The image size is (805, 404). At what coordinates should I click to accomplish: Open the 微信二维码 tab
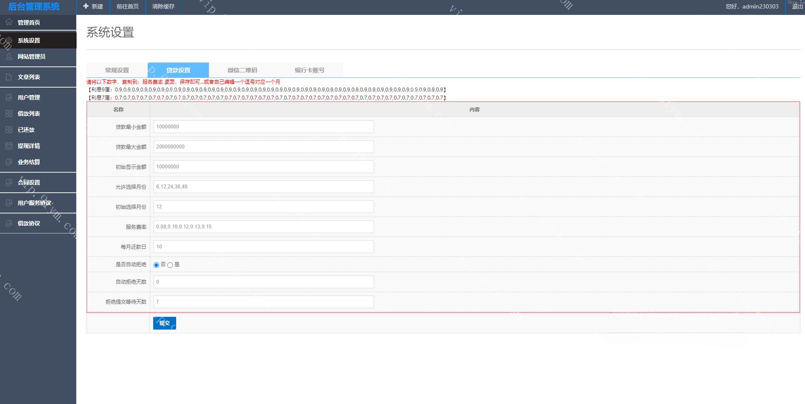pyautogui.click(x=242, y=70)
